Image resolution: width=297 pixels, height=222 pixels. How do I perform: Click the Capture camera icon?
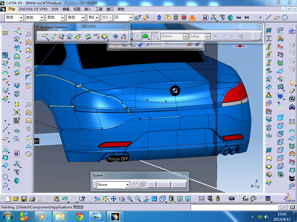[231, 199]
